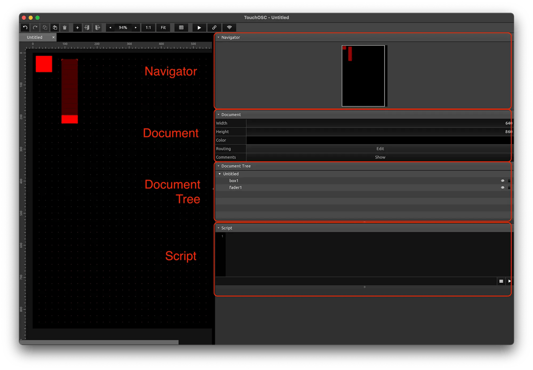Decrease zoom with the left arrow
The image size is (533, 370).
(110, 27)
